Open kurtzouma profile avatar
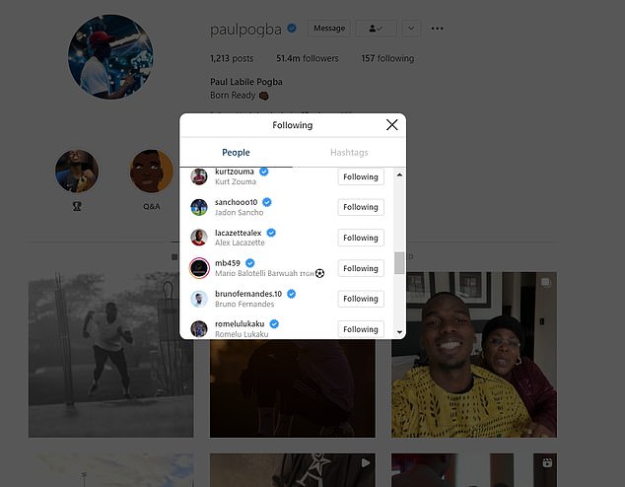The width and height of the screenshot is (625, 487). (x=199, y=176)
